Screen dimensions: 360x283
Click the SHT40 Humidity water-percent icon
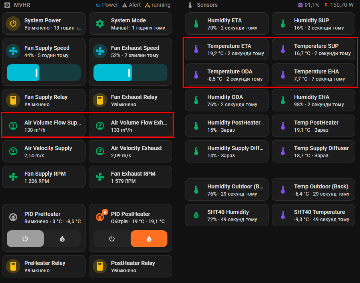pyautogui.click(x=196, y=215)
